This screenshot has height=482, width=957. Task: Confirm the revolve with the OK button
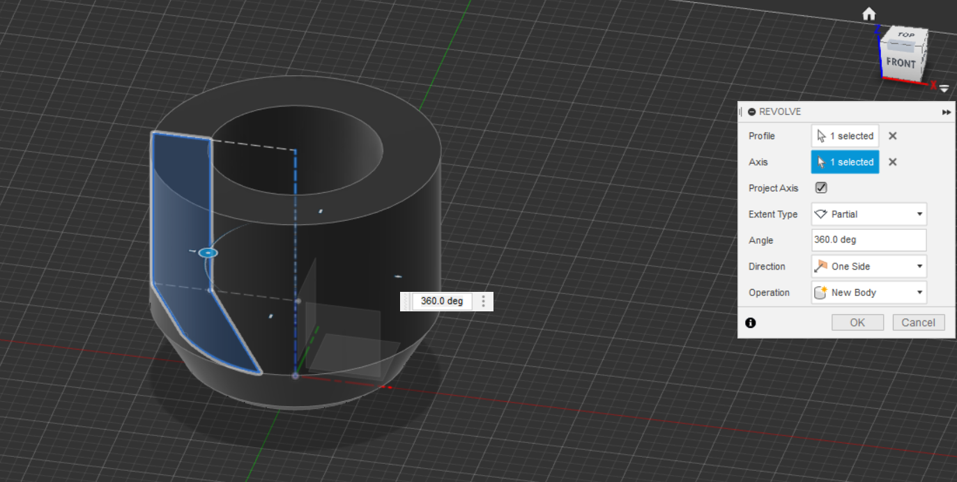pyautogui.click(x=857, y=322)
